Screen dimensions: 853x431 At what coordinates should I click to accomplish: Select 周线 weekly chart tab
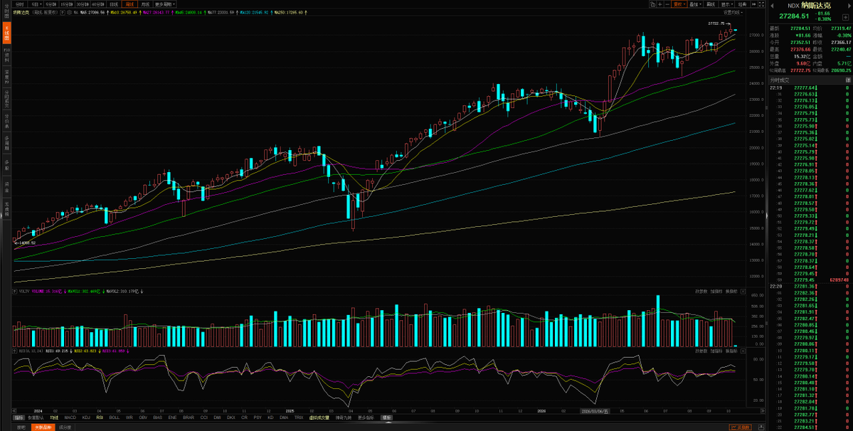point(129,4)
